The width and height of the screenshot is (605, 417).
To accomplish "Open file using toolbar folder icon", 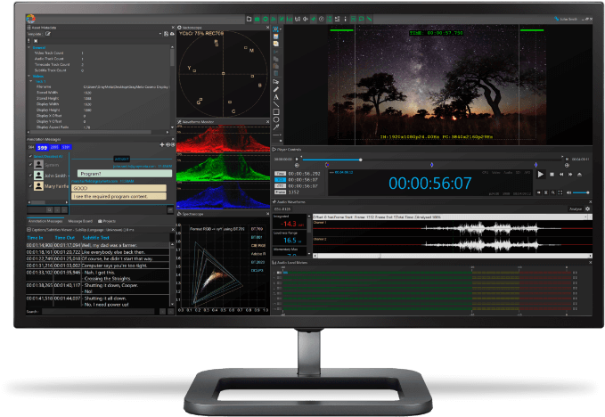I will (x=249, y=19).
